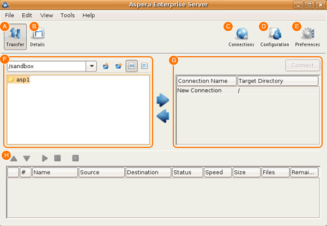Close the Aspera Enterprise Server window
This screenshot has width=327, height=226.
[320, 5]
